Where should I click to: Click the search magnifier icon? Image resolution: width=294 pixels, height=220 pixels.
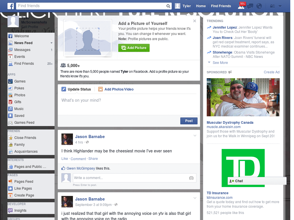(x=168, y=6)
